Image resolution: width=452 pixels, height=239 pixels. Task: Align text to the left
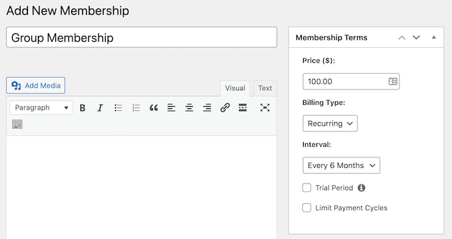pos(171,108)
